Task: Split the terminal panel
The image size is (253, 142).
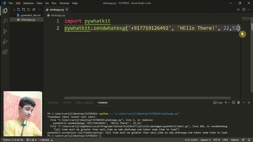Action: [x=234, y=103]
